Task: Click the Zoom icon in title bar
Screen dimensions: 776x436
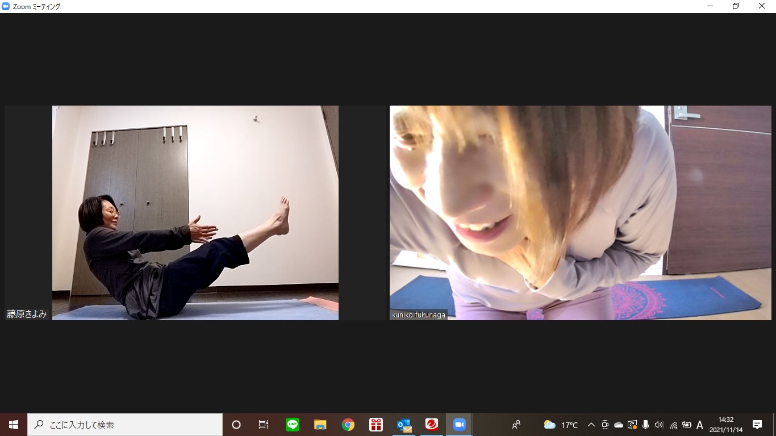Action: (6, 6)
